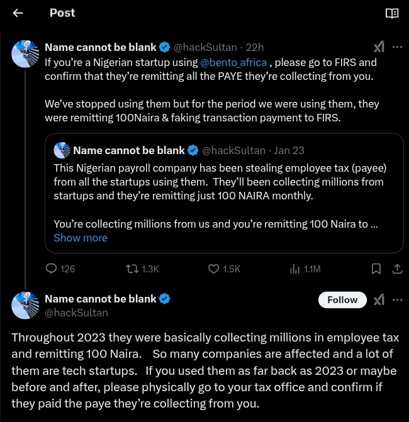
Task: Open first post author's profile avatar
Action: coord(25,53)
